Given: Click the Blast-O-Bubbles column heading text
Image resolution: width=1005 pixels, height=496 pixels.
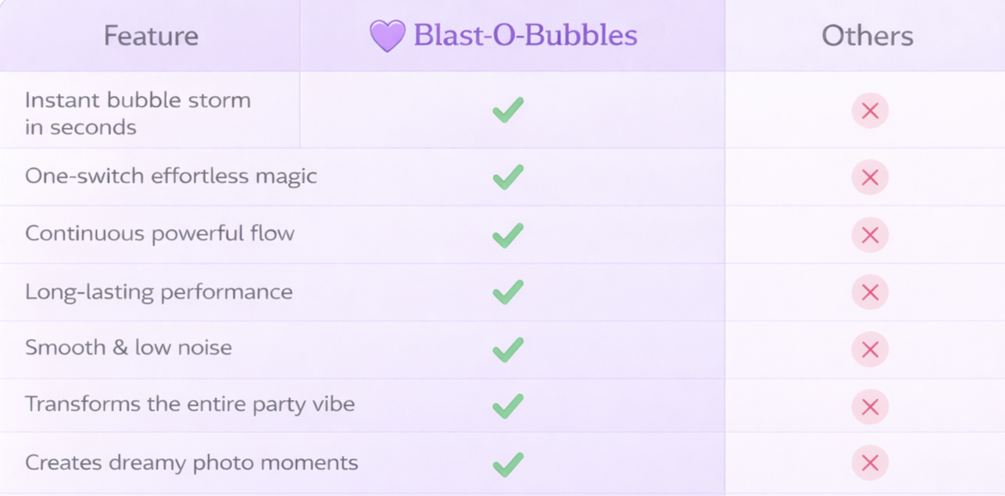Looking at the screenshot, I should point(525,35).
